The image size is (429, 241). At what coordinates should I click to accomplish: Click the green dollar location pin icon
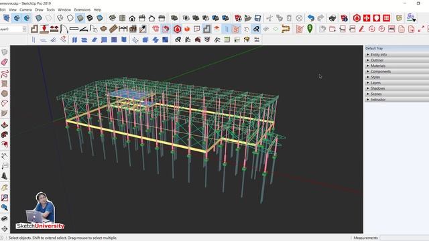coord(310,29)
